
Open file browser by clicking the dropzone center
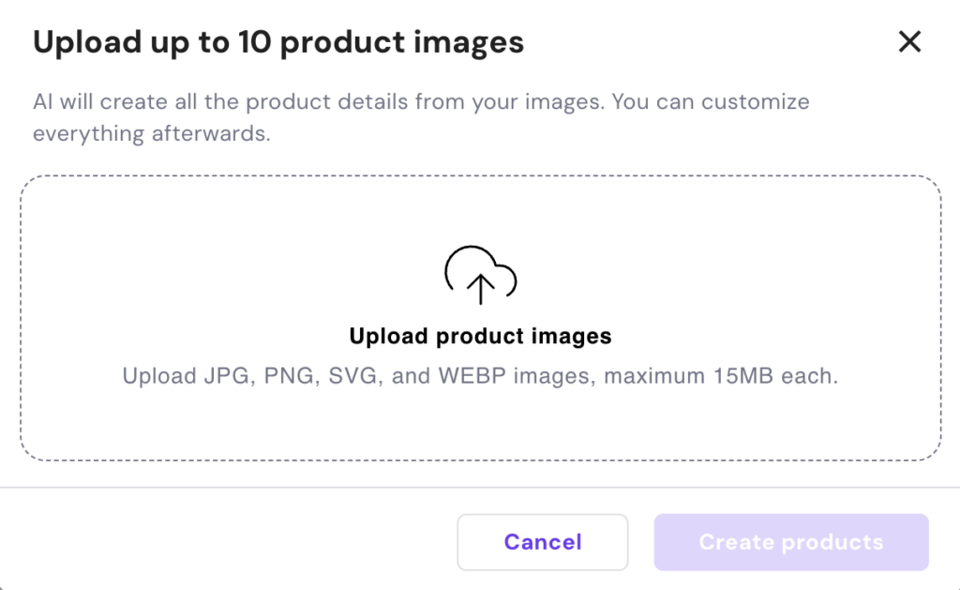coord(479,319)
